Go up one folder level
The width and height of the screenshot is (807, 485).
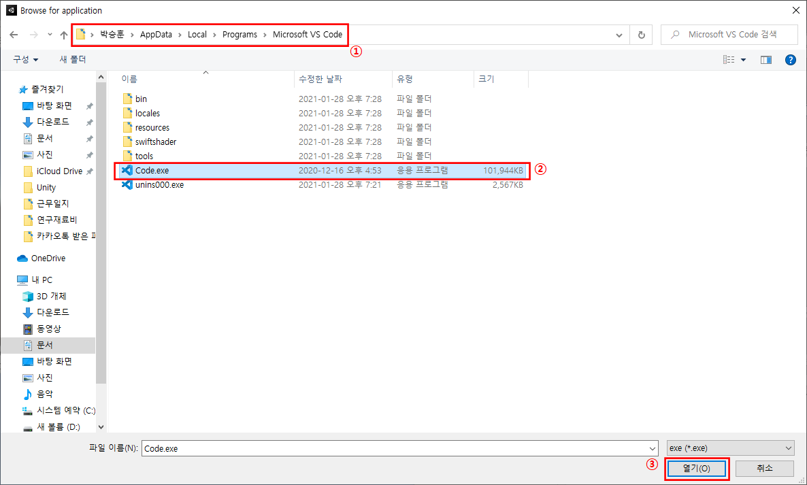click(64, 35)
